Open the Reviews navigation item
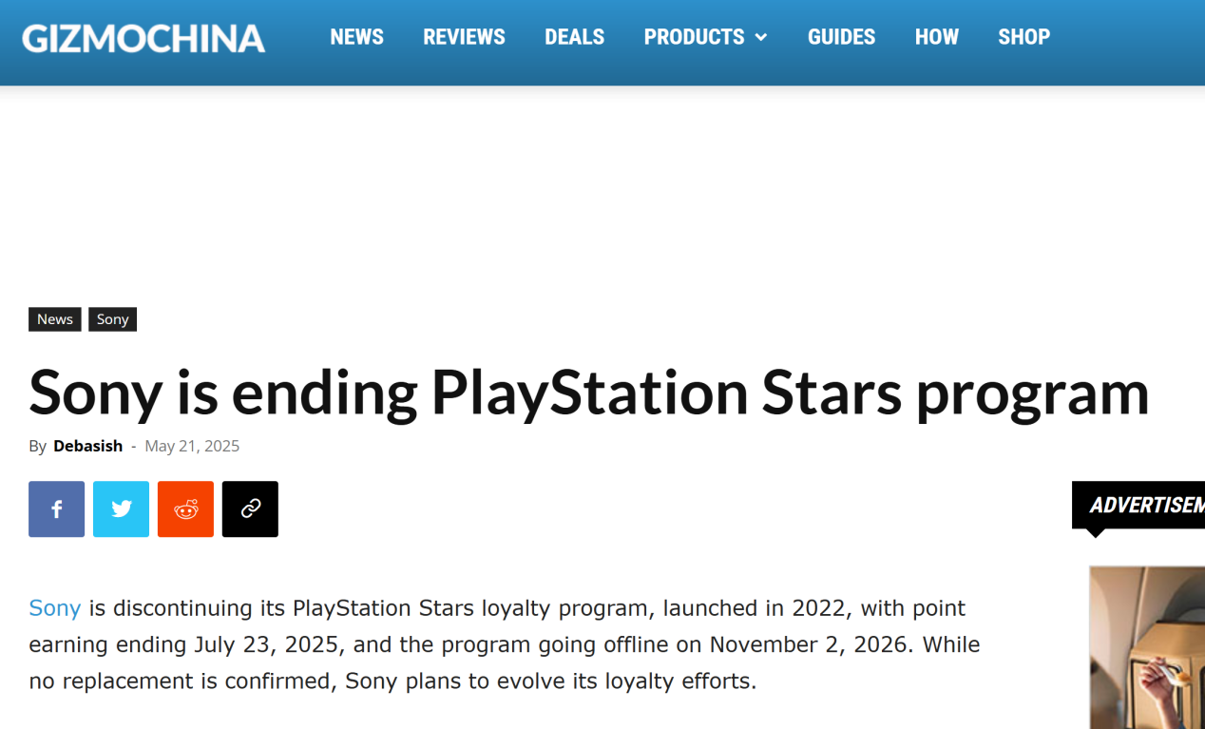Viewport: 1205px width, 729px height. point(464,37)
